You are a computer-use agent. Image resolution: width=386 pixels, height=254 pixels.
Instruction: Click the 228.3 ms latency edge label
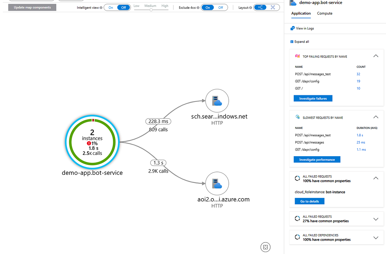pos(158,122)
